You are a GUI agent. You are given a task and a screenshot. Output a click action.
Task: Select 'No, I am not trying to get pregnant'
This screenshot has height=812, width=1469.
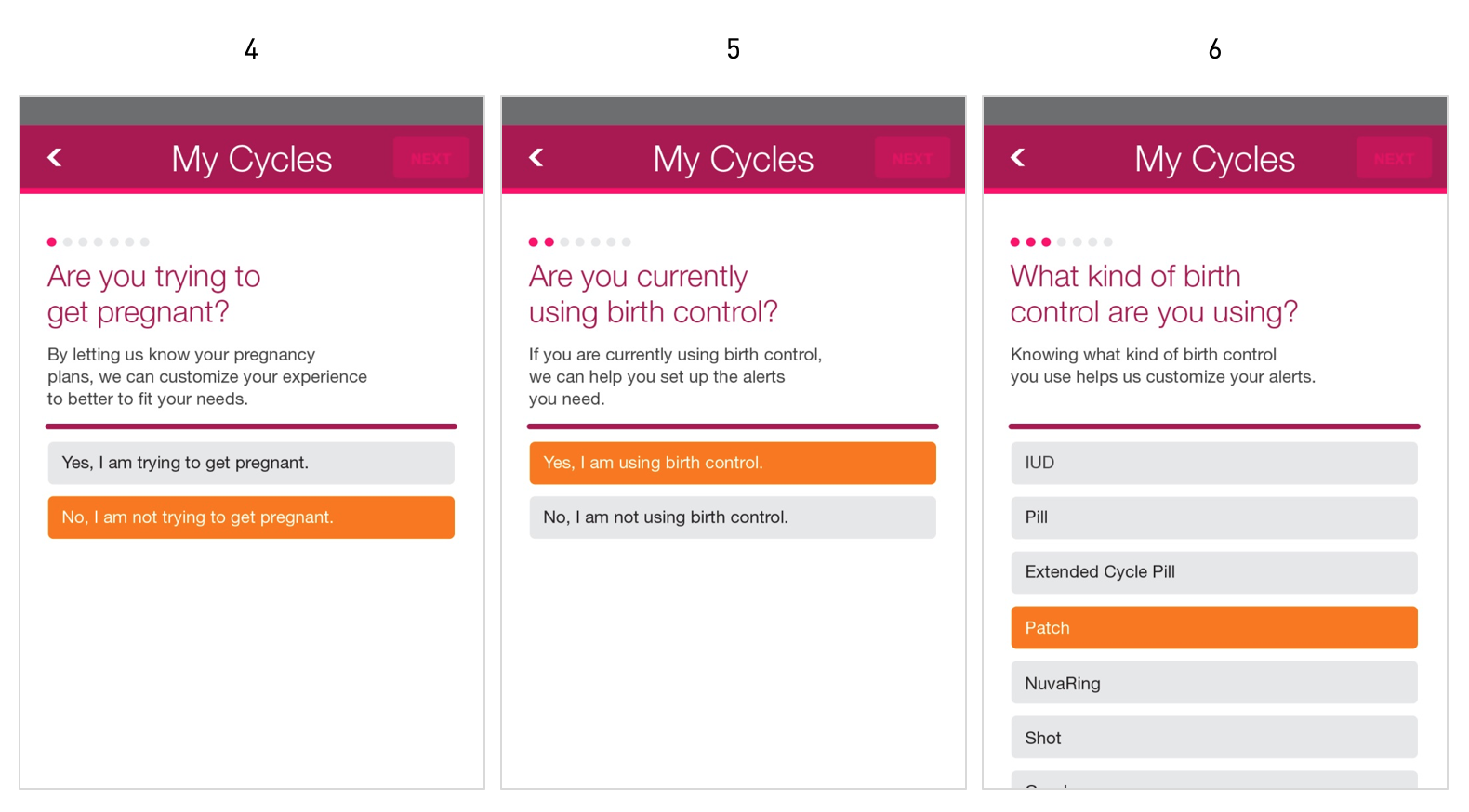[251, 517]
